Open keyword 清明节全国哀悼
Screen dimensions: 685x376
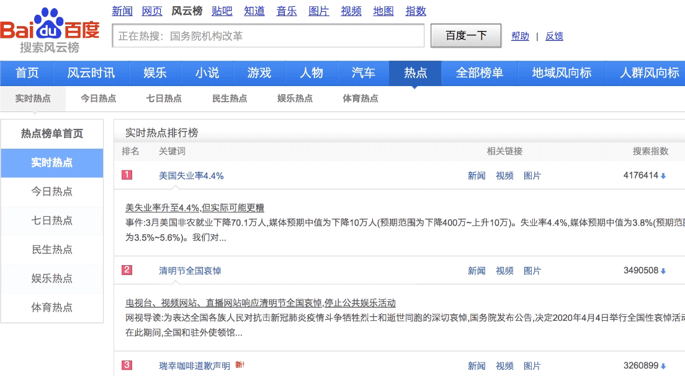(190, 271)
